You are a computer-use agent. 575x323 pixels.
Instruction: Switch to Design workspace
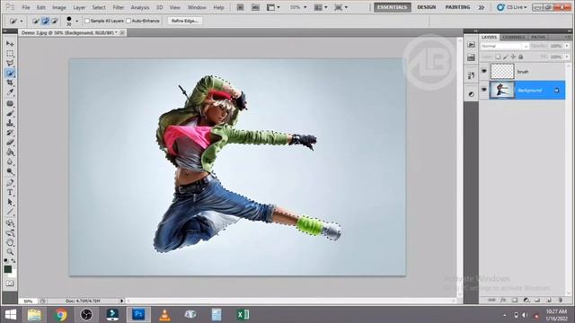[426, 7]
